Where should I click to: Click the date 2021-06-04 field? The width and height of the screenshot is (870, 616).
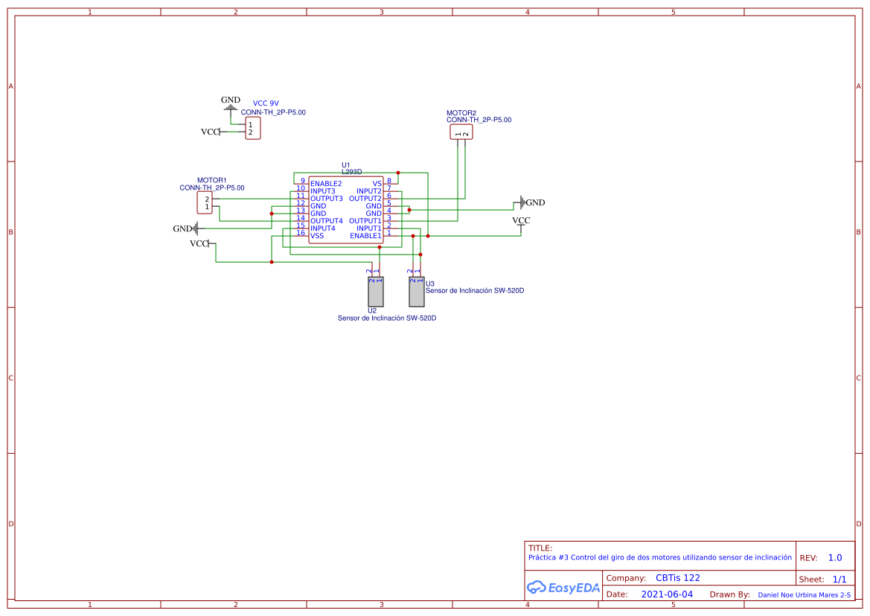pyautogui.click(x=667, y=594)
